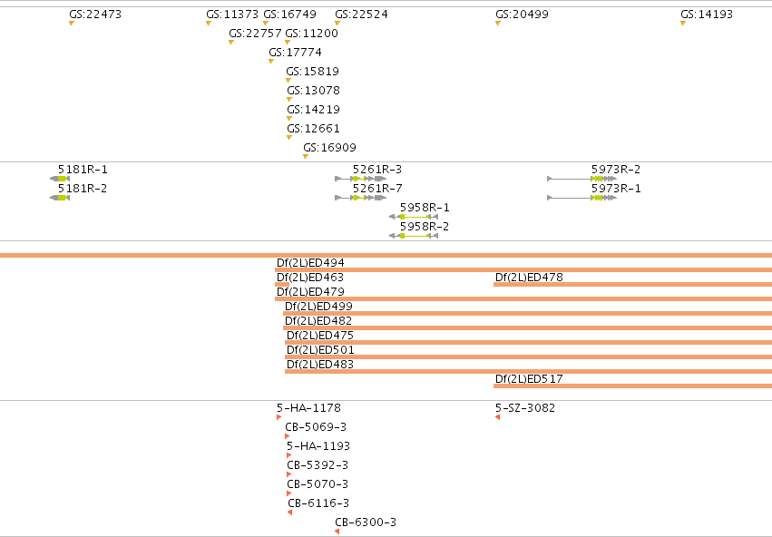772x537 pixels.
Task: Click the GS:14219 insertion label
Action: 314,109
